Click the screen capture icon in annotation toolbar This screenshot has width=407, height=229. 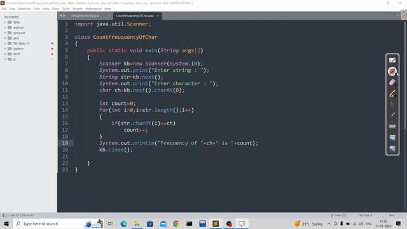pyautogui.click(x=392, y=137)
